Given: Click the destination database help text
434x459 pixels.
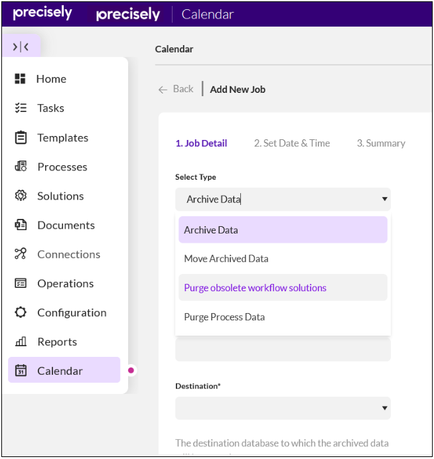Looking at the screenshot, I should click(282, 443).
